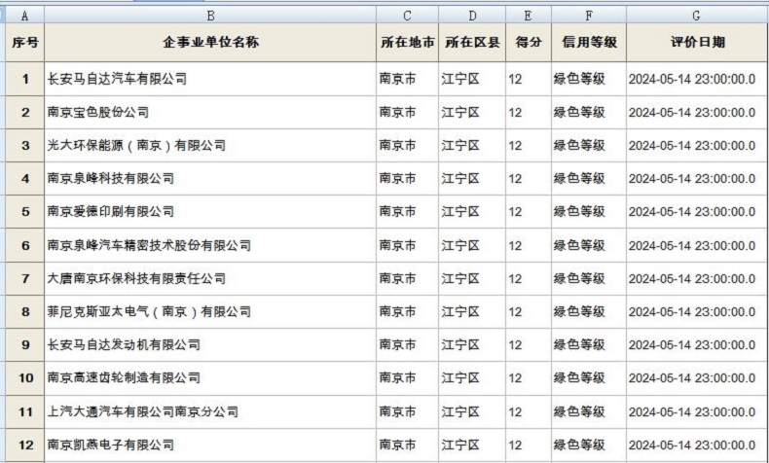Click the 评价日期 header cell
This screenshot has height=463, width=769.
696,42
